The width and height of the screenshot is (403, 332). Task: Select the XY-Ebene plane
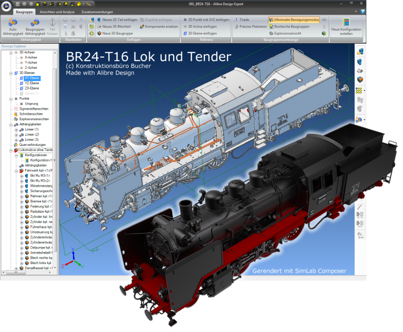(32, 78)
